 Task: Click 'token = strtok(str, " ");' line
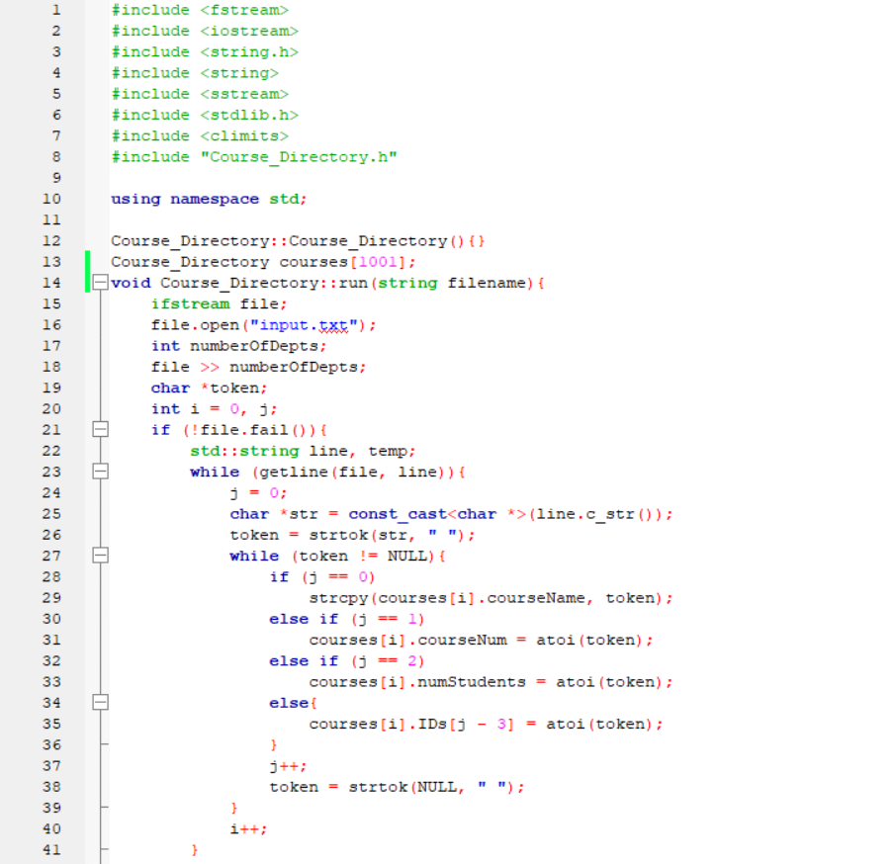[352, 535]
